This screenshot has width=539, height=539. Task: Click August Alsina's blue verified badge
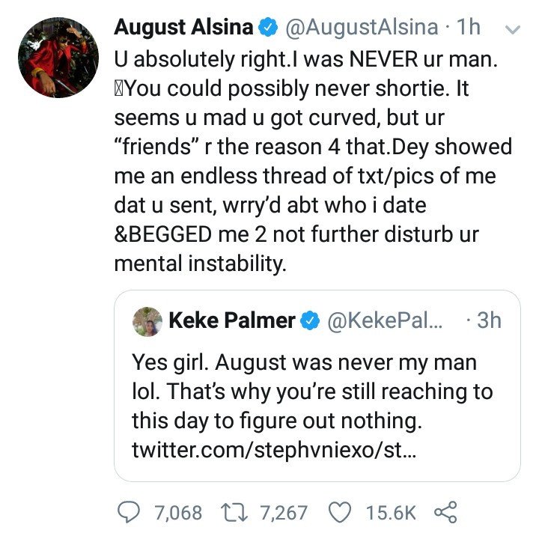click(x=268, y=28)
